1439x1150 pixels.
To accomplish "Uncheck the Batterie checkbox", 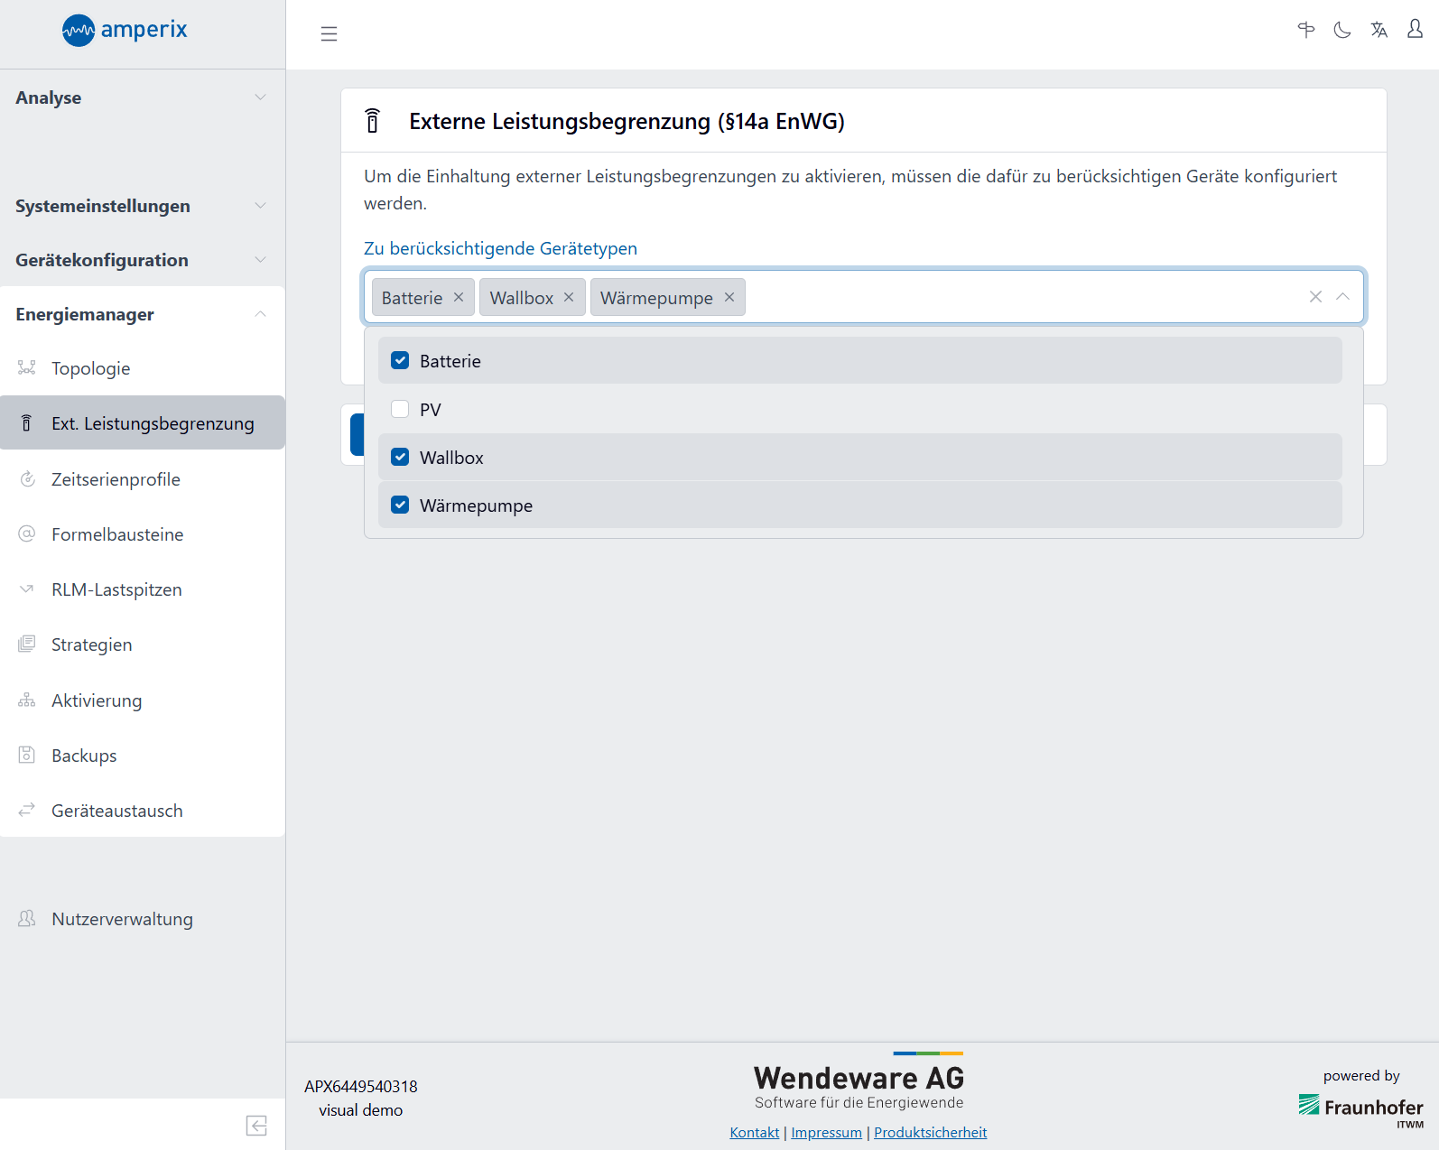I will coord(400,361).
